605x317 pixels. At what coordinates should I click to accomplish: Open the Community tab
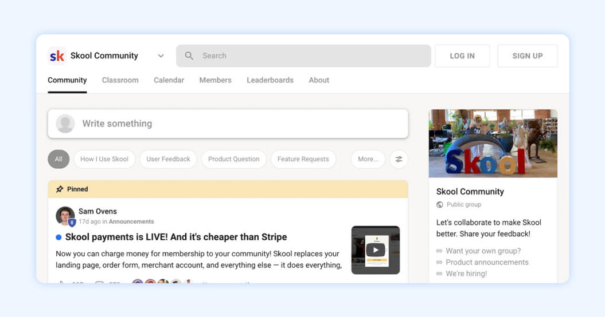coord(67,80)
